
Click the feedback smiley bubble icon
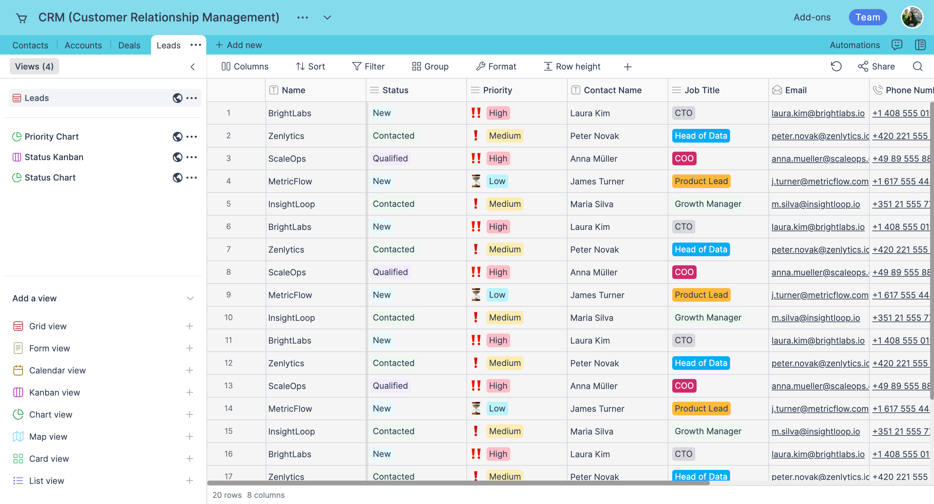pos(897,44)
